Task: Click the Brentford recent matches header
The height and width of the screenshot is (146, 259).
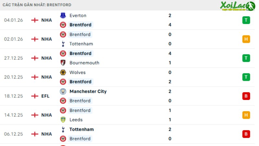Action: point(37,5)
